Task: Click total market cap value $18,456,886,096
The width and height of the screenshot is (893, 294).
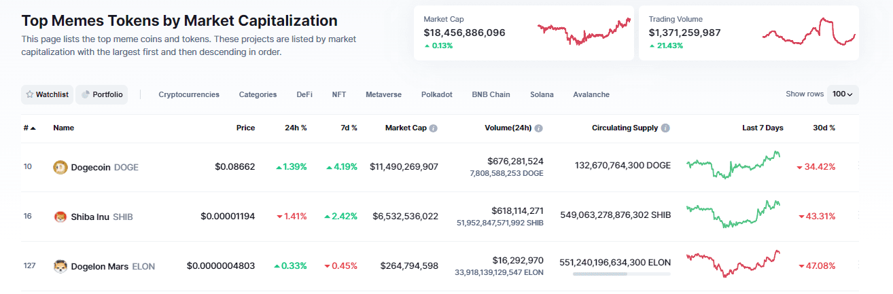Action: pyautogui.click(x=464, y=32)
